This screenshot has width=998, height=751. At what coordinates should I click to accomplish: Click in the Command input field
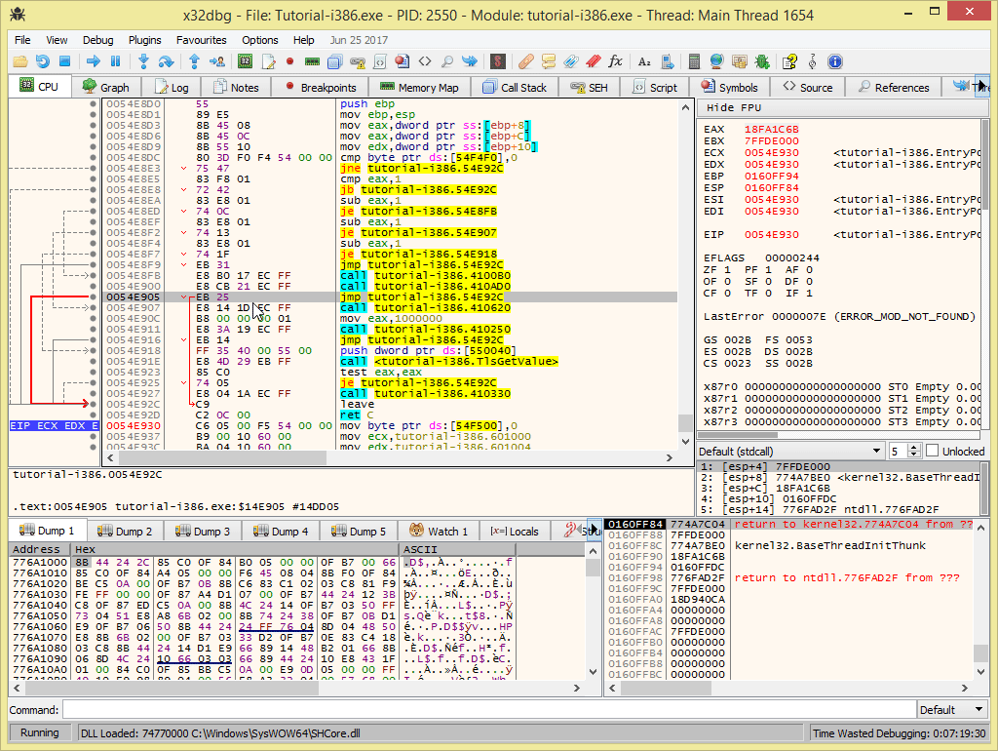click(487, 709)
